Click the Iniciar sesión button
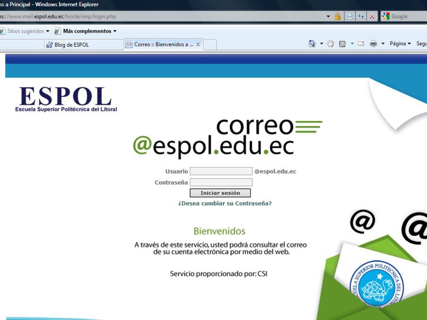The height and width of the screenshot is (320, 427). [x=220, y=193]
